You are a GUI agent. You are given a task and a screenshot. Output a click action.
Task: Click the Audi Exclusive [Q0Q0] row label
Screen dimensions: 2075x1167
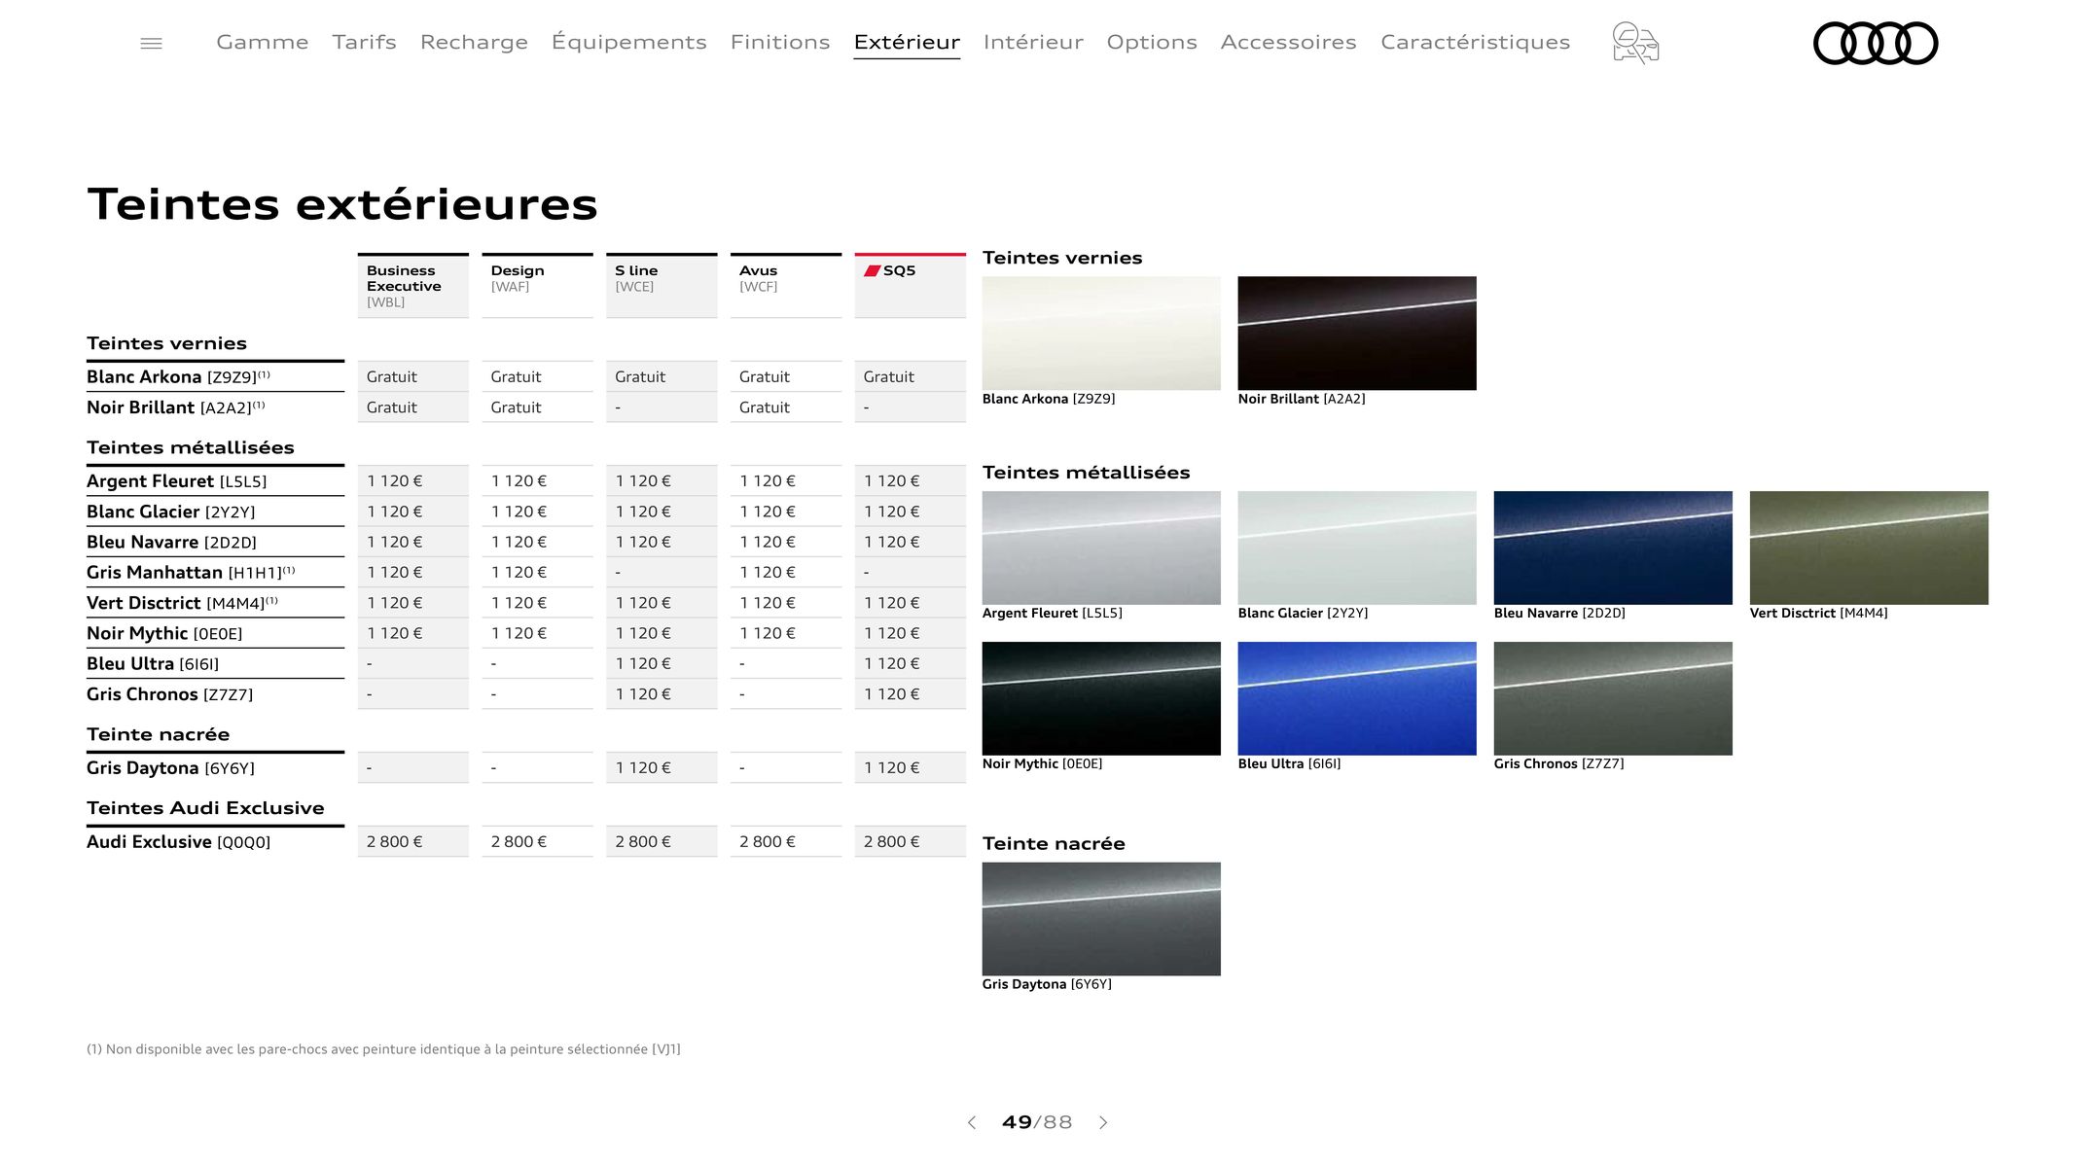(178, 842)
